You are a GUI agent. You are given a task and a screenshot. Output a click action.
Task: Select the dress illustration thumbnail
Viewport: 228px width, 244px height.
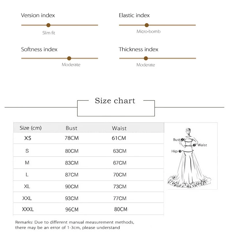point(191,156)
